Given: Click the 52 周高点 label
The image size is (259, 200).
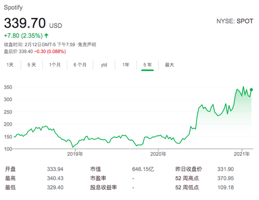Looking at the screenshot, I should point(187,178).
